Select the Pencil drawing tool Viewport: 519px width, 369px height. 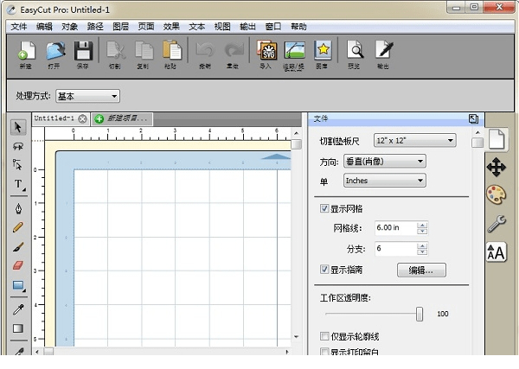point(18,227)
